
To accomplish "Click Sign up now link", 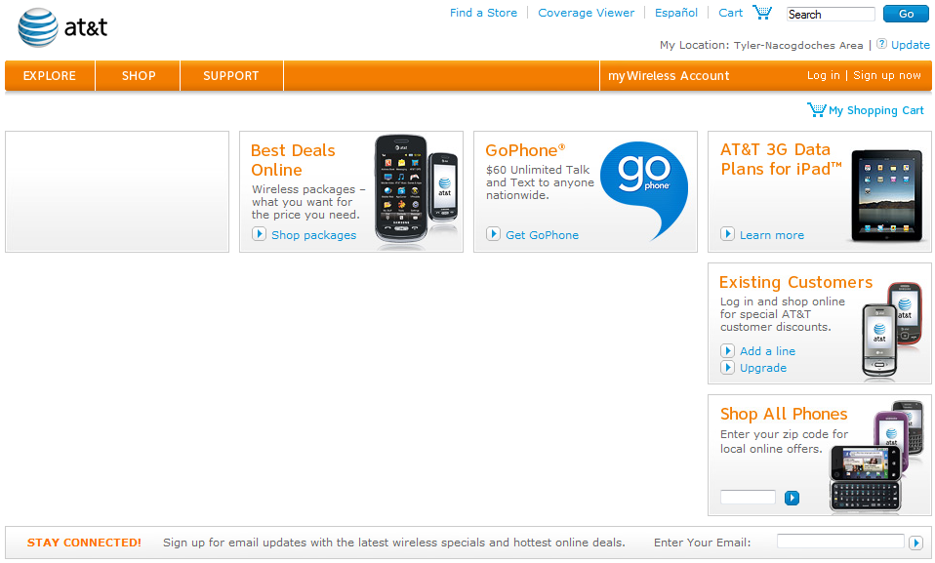I will pyautogui.click(x=887, y=75).
